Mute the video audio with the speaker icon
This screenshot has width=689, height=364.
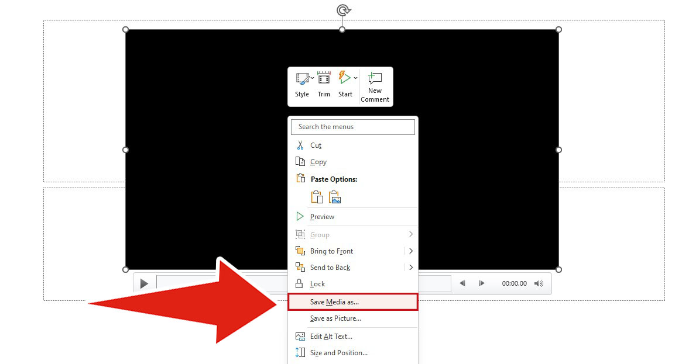(x=538, y=283)
